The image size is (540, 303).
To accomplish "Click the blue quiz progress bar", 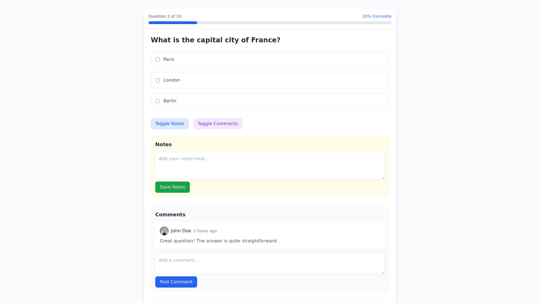I will 173,23.
